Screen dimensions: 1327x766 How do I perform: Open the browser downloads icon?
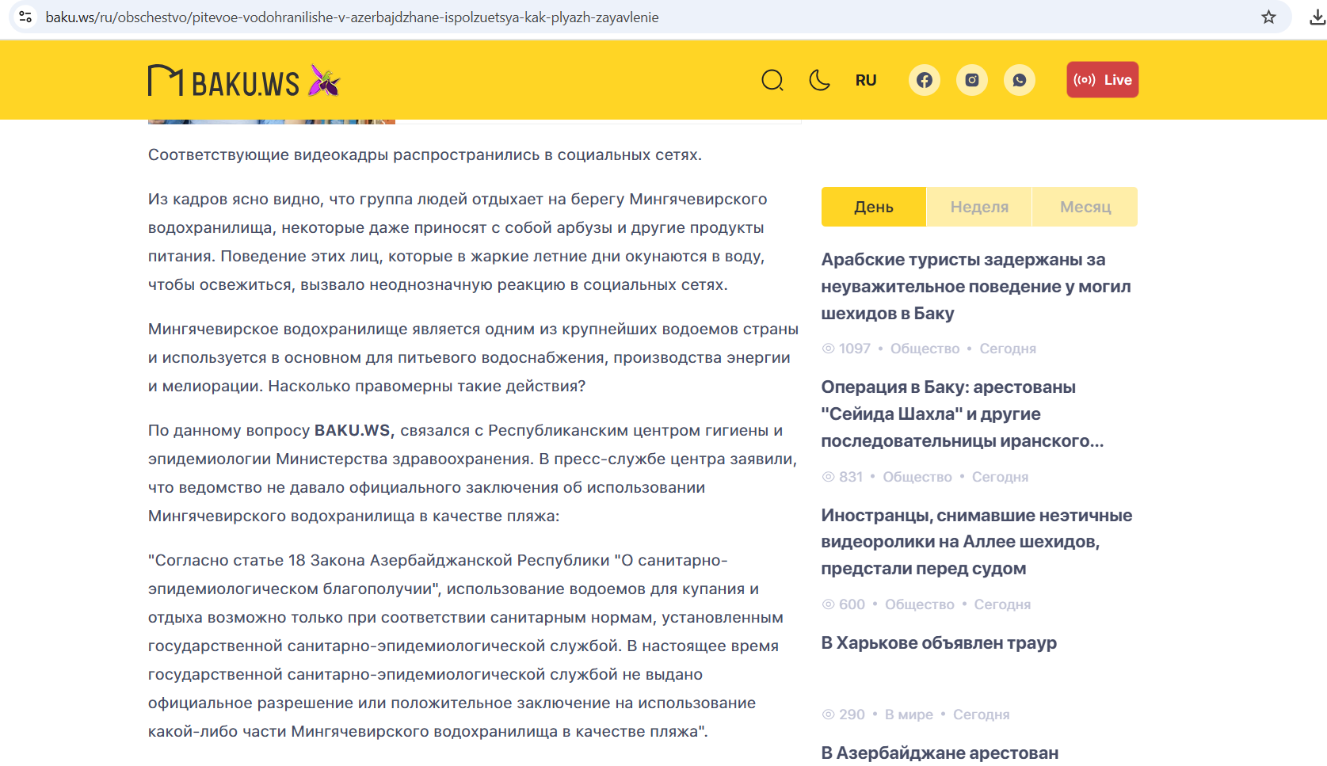[1317, 17]
